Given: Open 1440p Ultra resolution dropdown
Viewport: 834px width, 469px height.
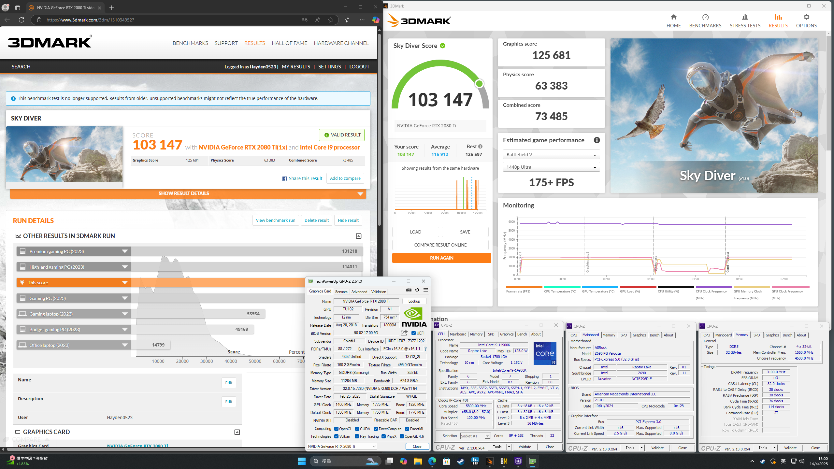Looking at the screenshot, I should pyautogui.click(x=551, y=167).
